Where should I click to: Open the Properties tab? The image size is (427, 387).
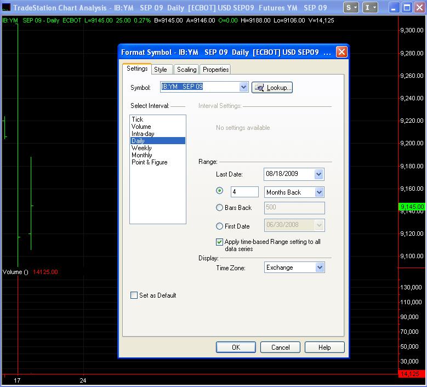pos(215,70)
